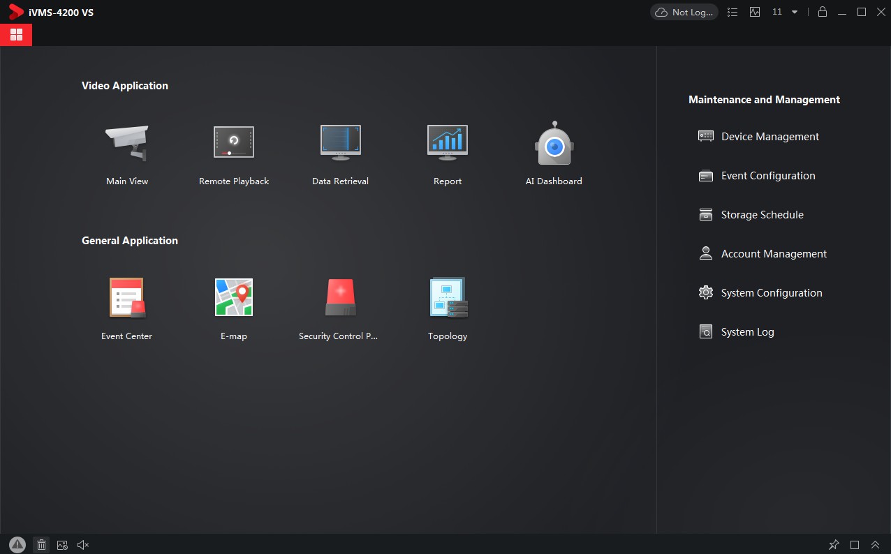Image resolution: width=891 pixels, height=554 pixels.
Task: Pin the alarm panel with pushpin icon
Action: coord(834,545)
